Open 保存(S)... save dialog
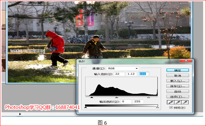The width and height of the screenshot is (206, 126). point(178,86)
